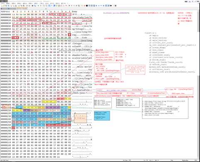Click the Print toolbar icon
Screen dimensions: 200x162
pyautogui.click(x=16, y=6)
